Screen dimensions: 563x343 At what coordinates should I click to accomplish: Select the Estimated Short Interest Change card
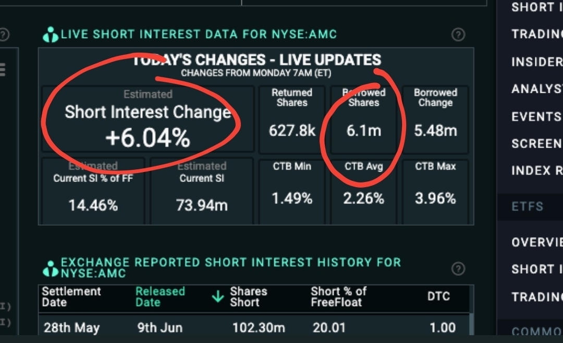pyautogui.click(x=148, y=119)
